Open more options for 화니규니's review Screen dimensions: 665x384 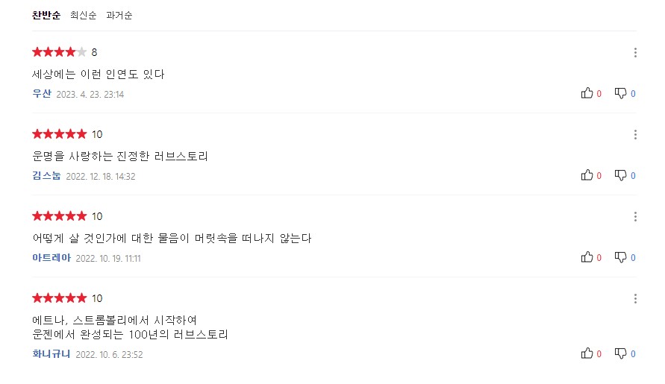[635, 298]
